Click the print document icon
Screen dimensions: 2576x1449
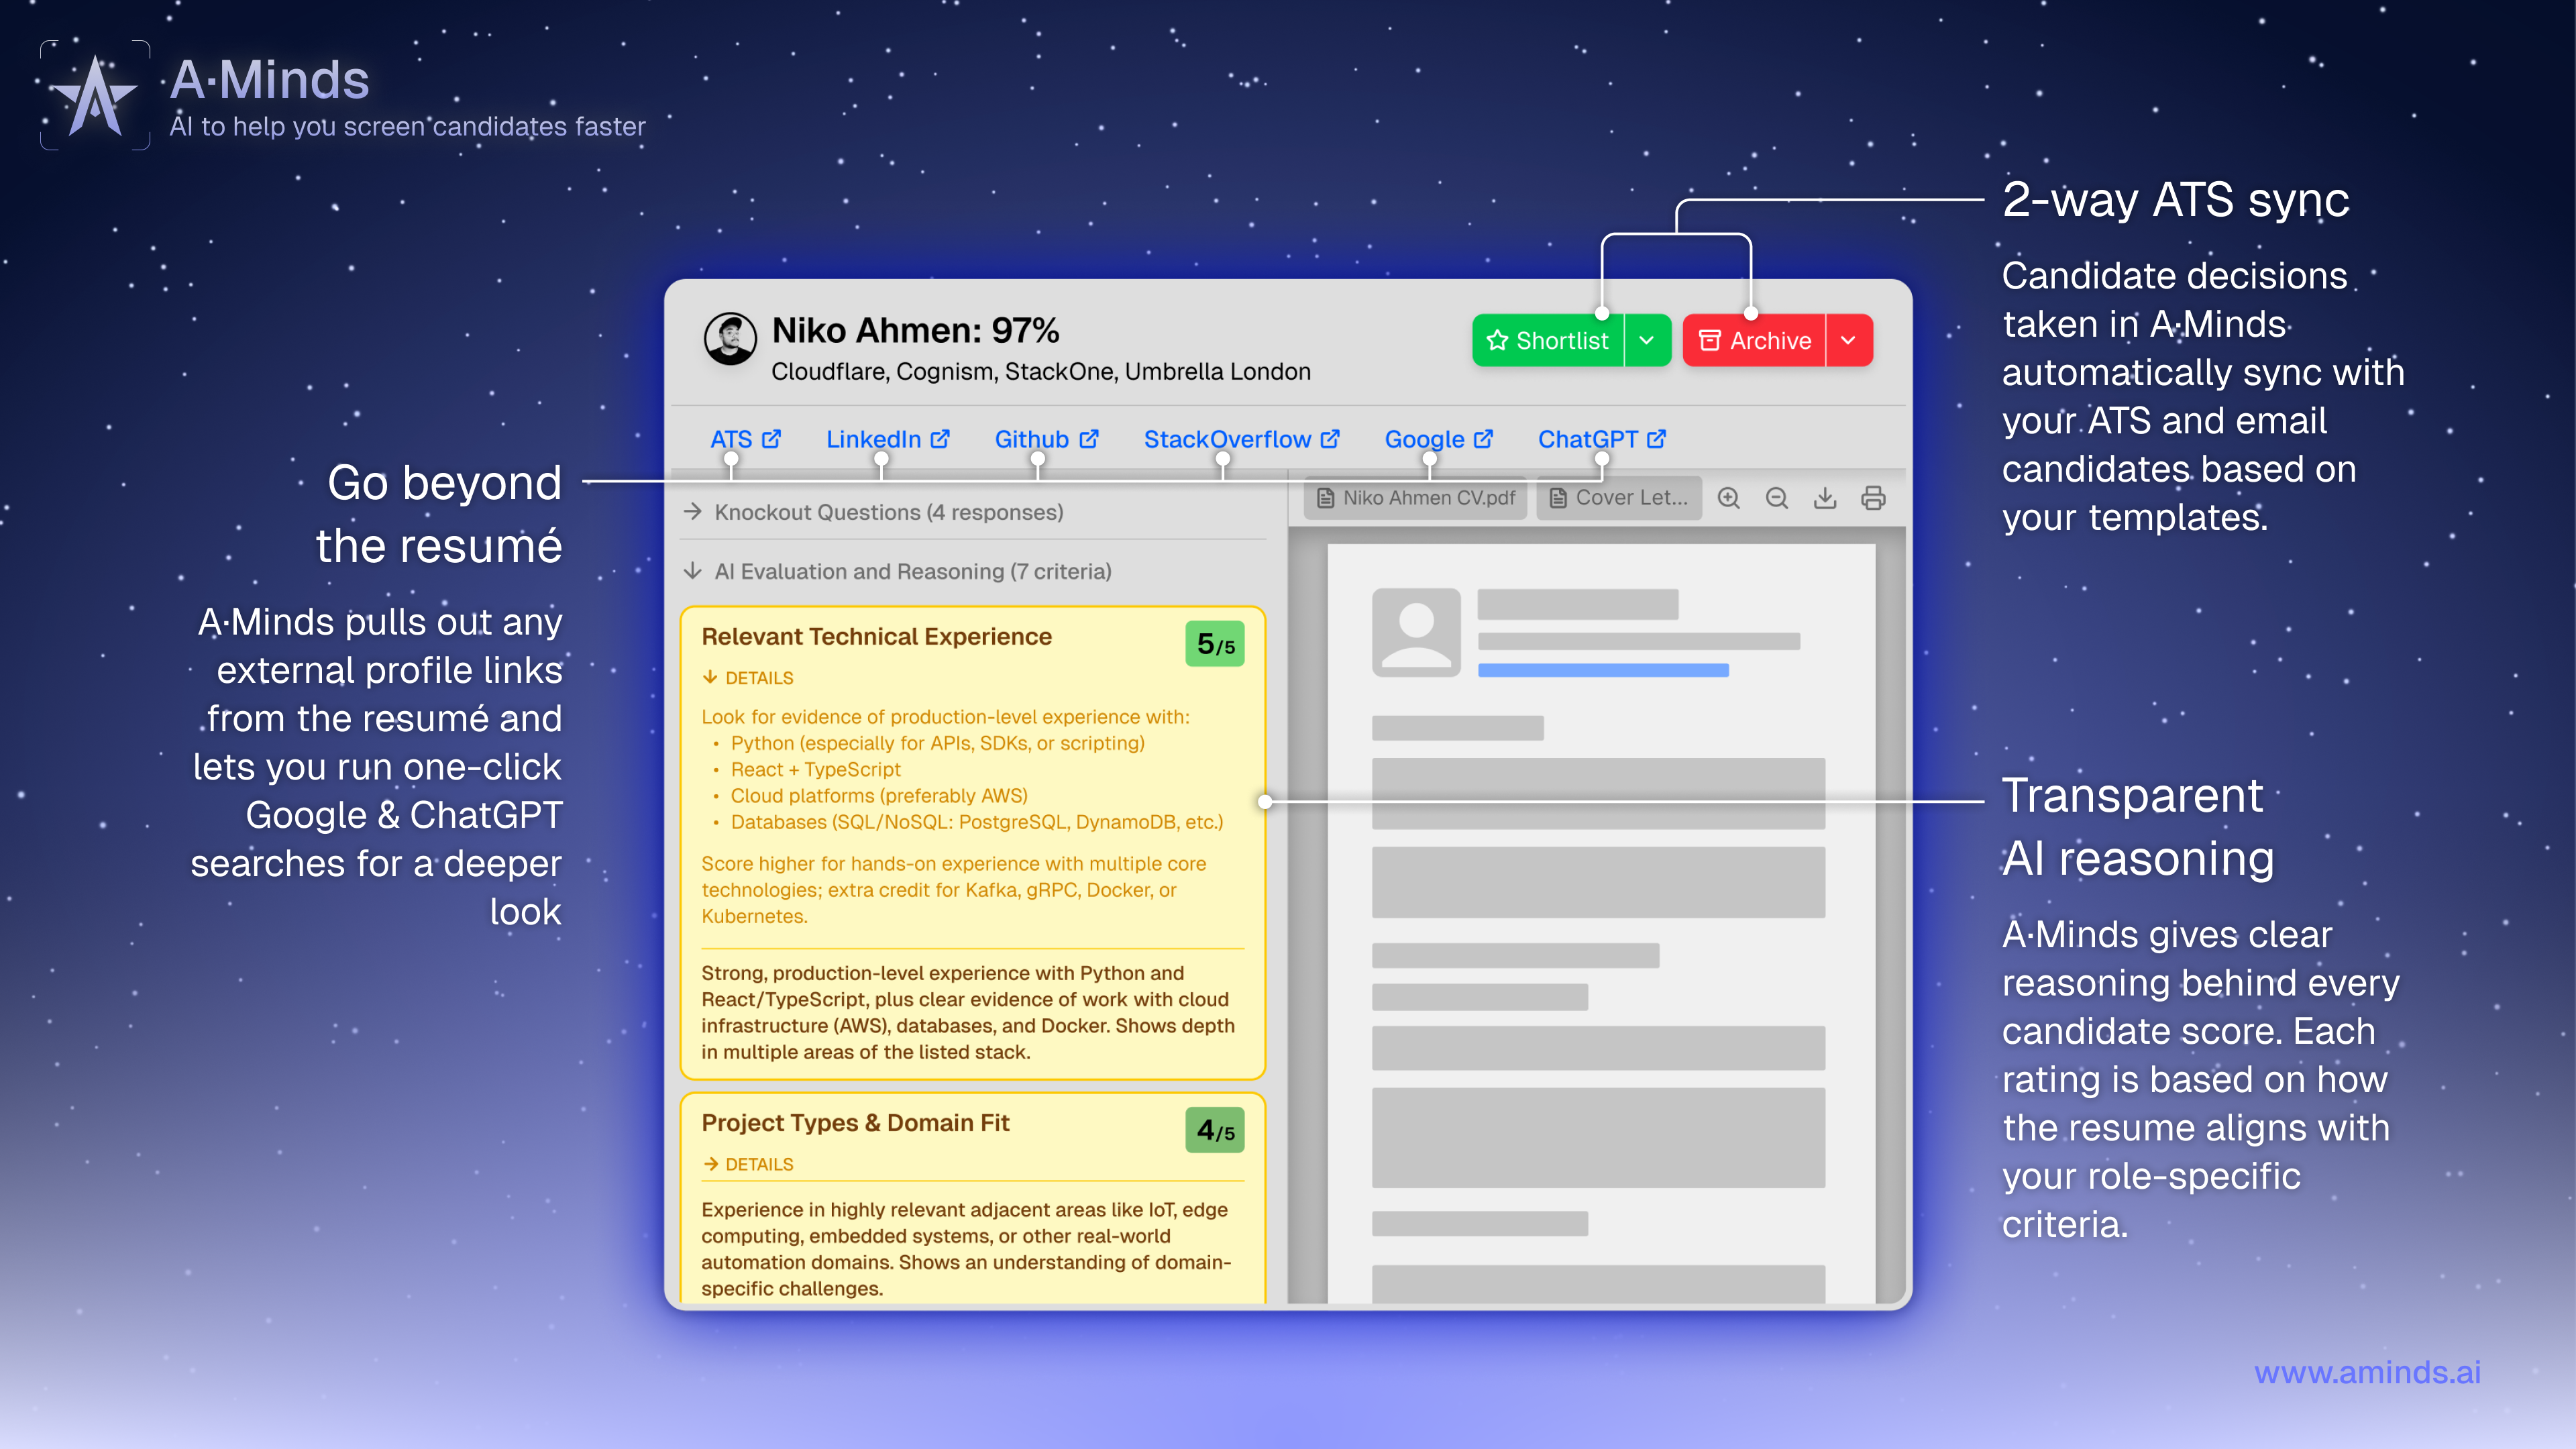tap(1873, 498)
